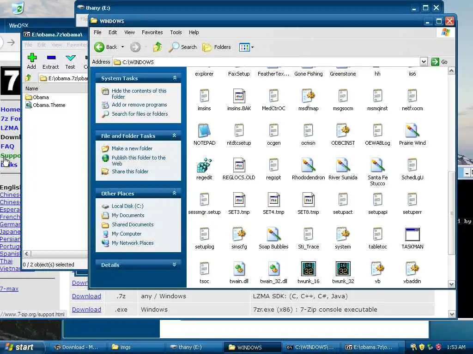This screenshot has width=473, height=354.
Task: Click the .exe Download link on webpage
Action: 86,309
